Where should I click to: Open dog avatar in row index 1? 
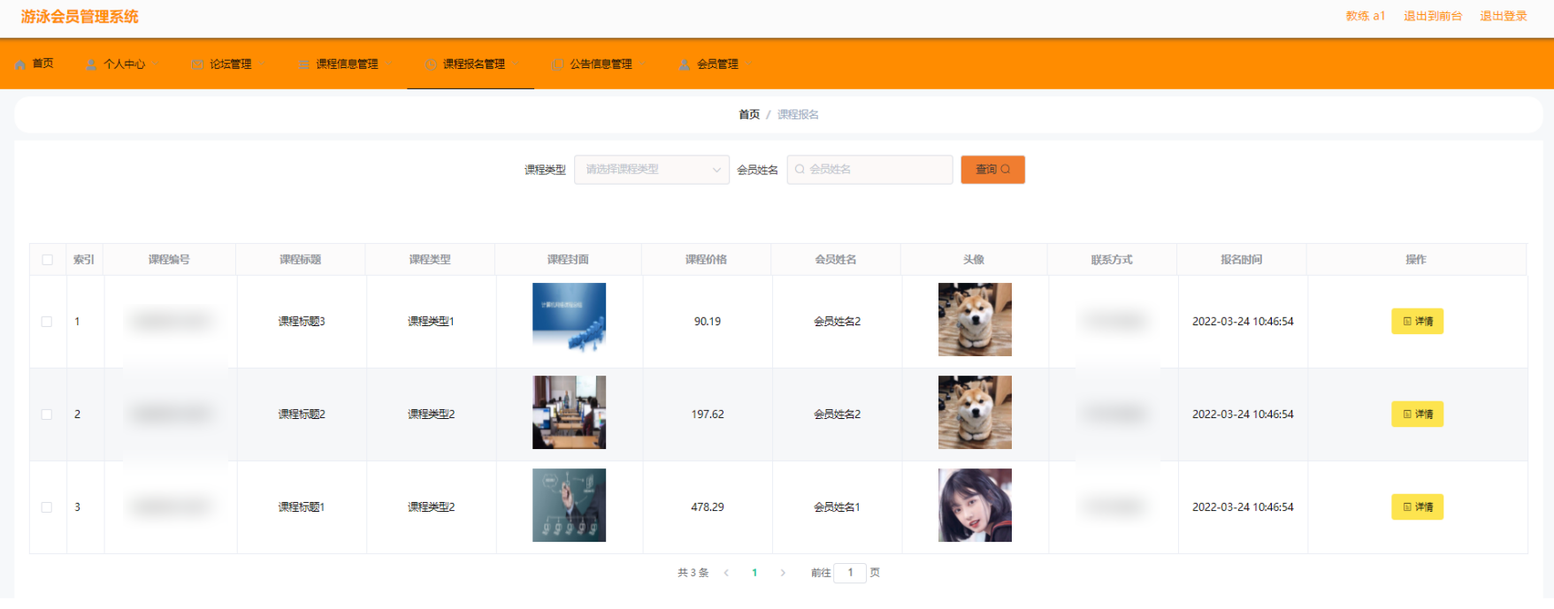[x=975, y=320]
